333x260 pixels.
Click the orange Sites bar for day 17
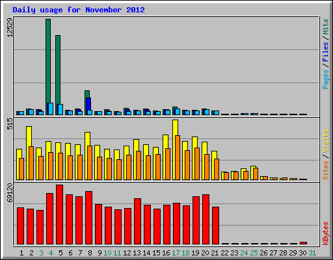178,157
